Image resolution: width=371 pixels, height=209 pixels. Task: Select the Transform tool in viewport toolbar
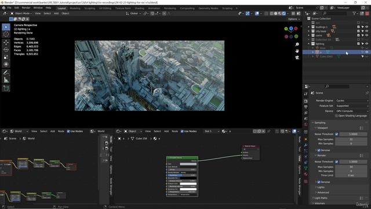click(6, 64)
